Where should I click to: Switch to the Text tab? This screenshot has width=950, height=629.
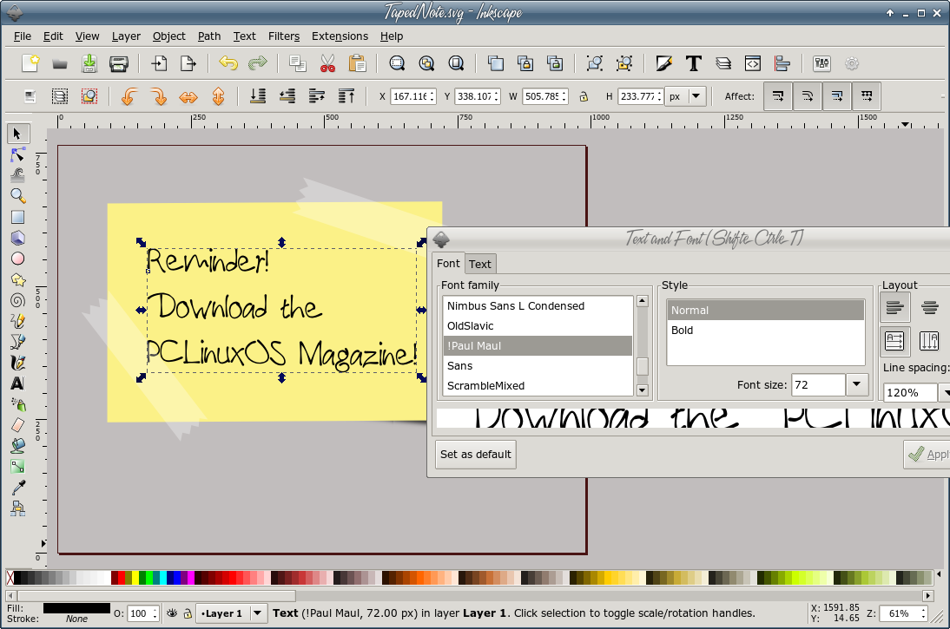point(480,264)
